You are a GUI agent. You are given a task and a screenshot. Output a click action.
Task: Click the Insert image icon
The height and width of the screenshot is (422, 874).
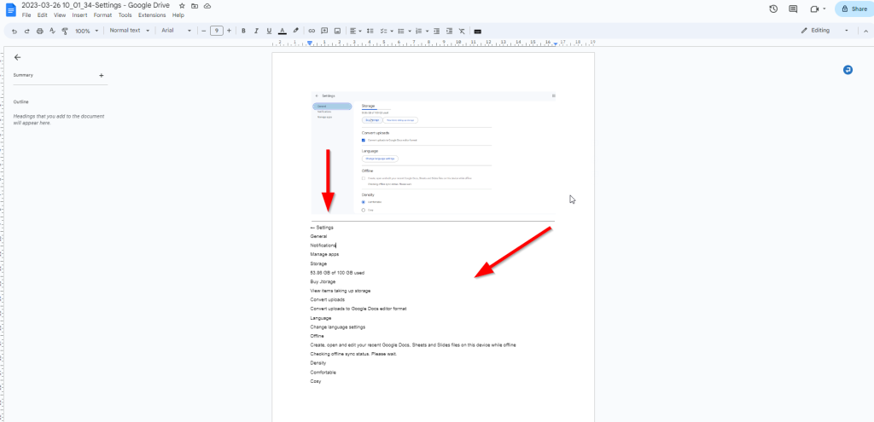click(x=338, y=31)
